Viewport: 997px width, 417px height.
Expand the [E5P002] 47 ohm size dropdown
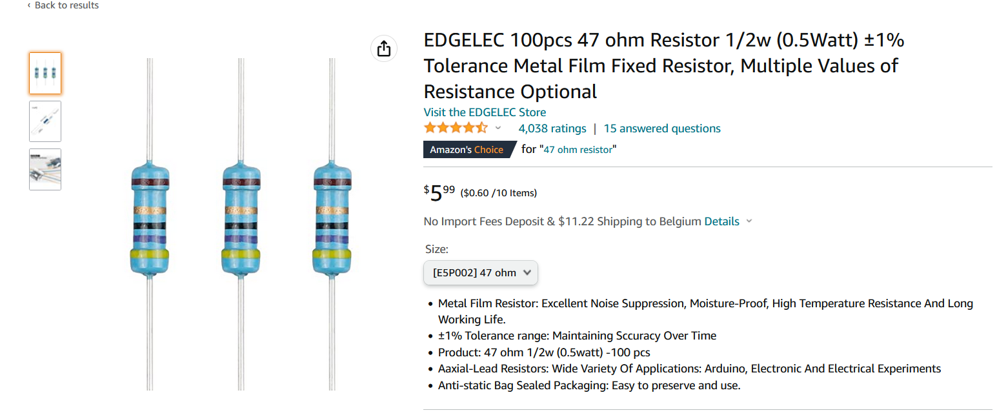point(481,272)
